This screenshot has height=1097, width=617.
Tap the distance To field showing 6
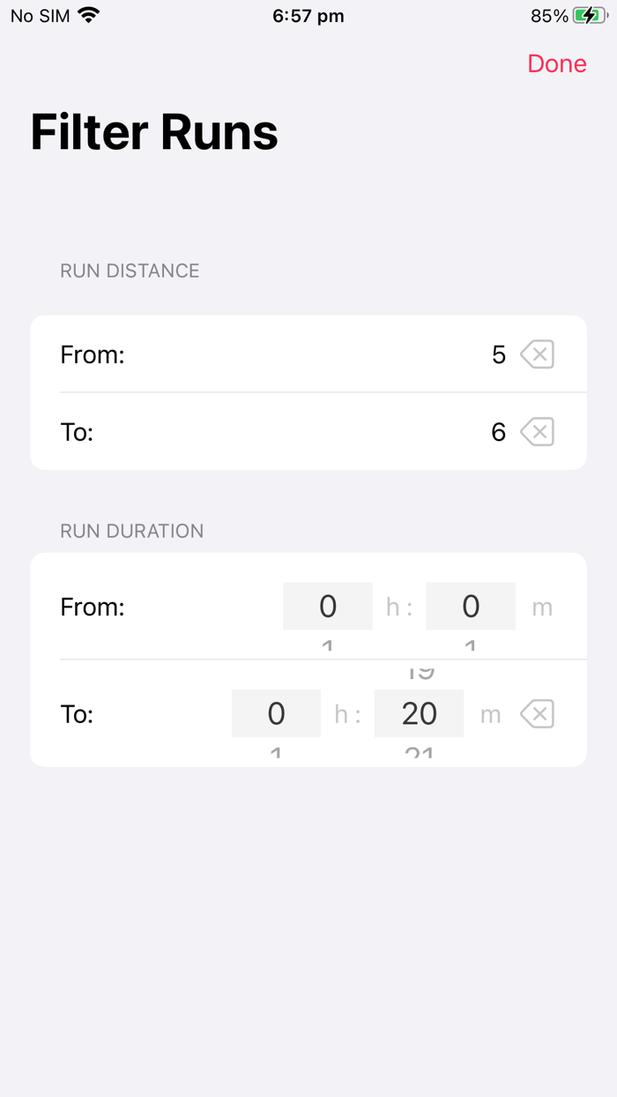[498, 431]
